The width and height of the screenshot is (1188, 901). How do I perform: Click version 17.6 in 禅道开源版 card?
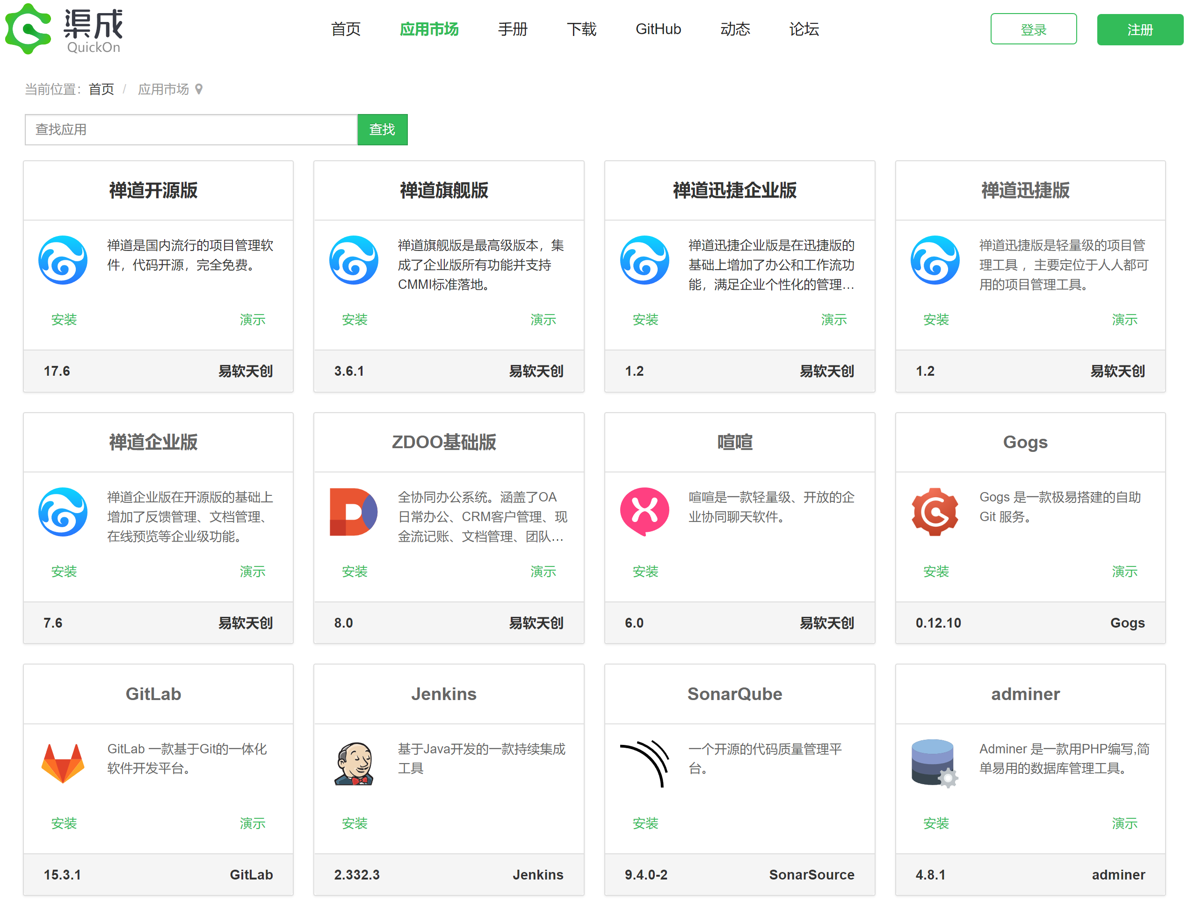(x=57, y=371)
